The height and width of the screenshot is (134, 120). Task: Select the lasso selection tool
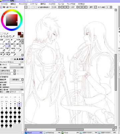tap(4, 33)
